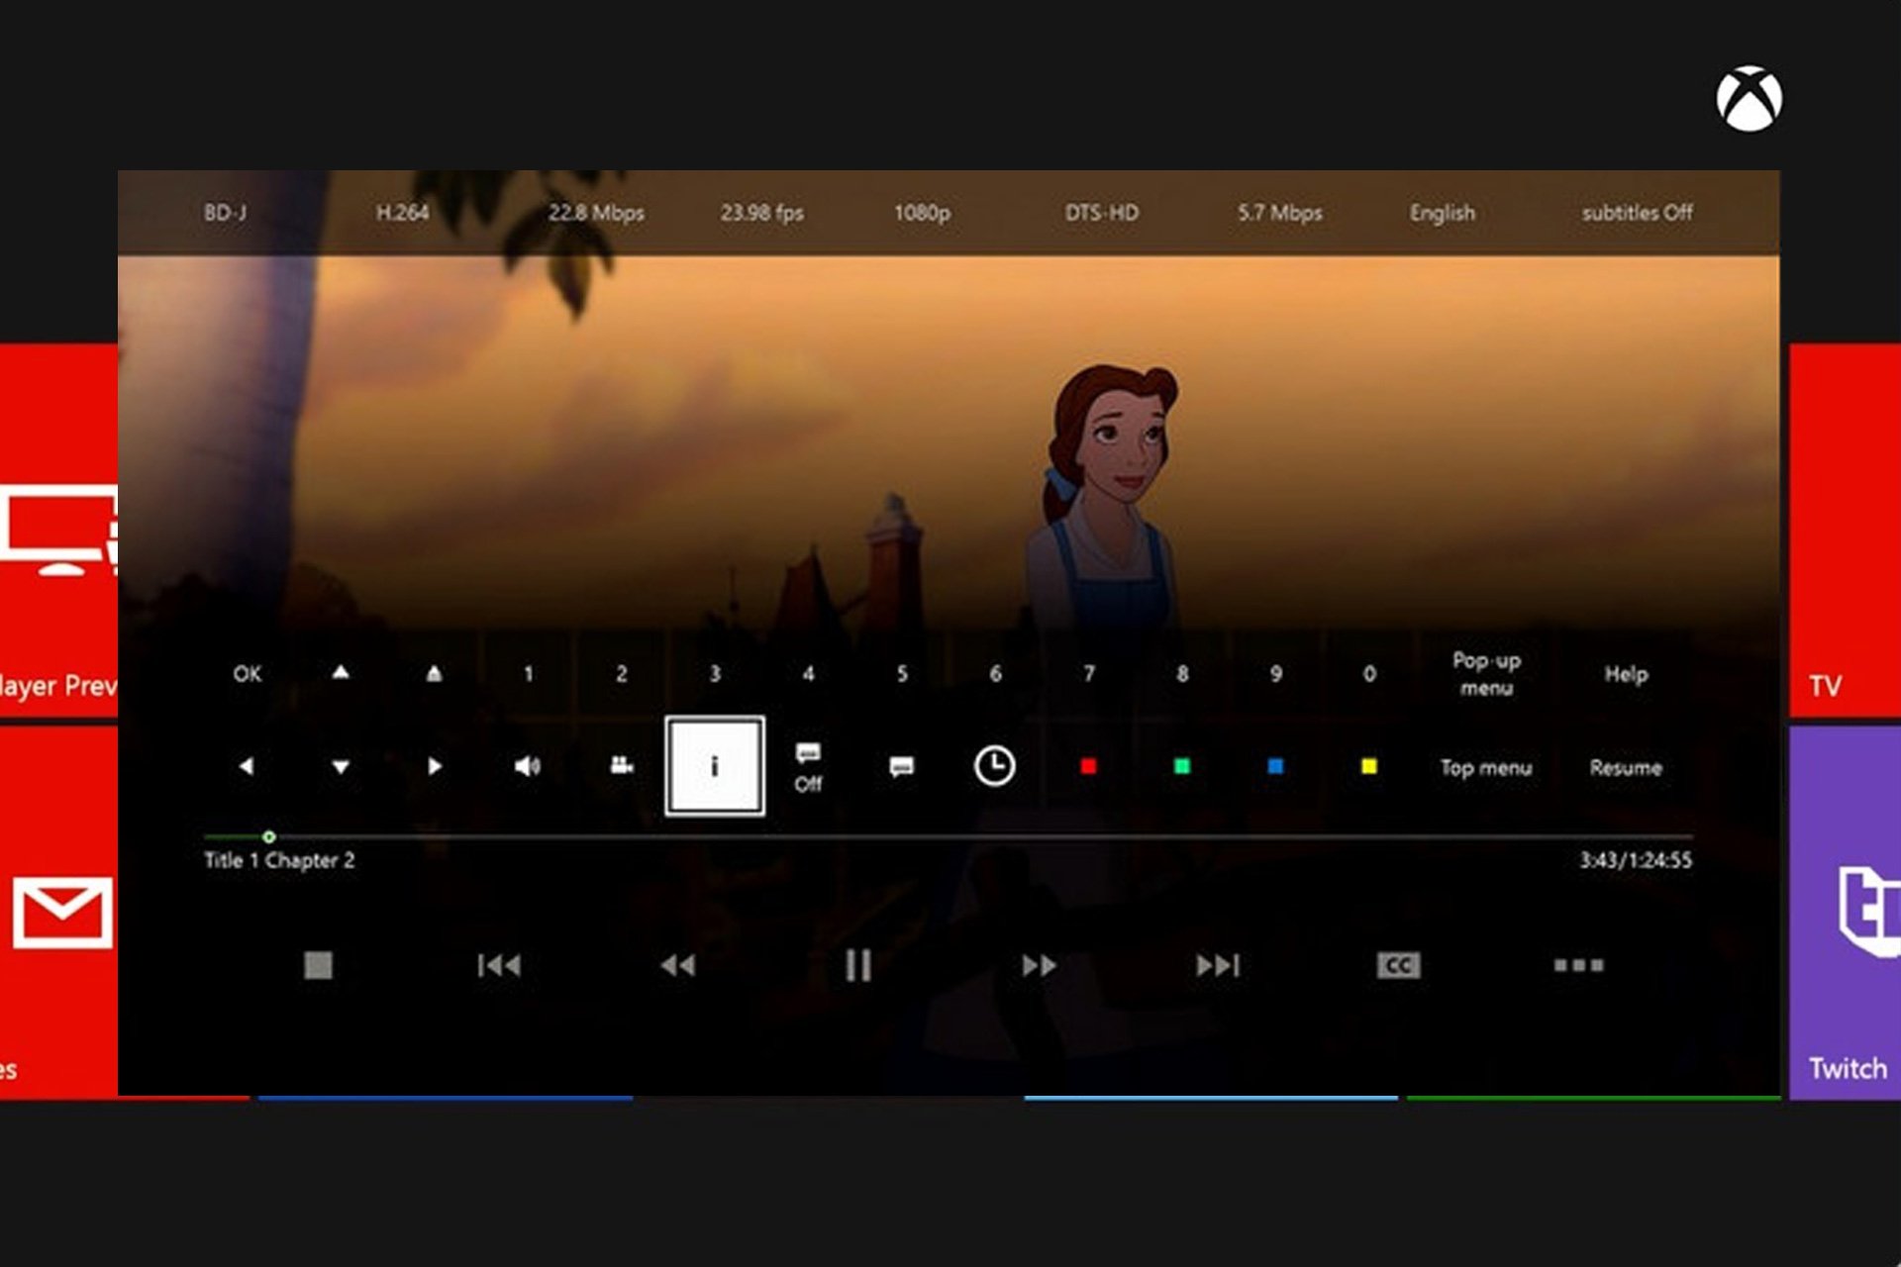Skip to previous chapter
The height and width of the screenshot is (1267, 1901).
(x=498, y=965)
